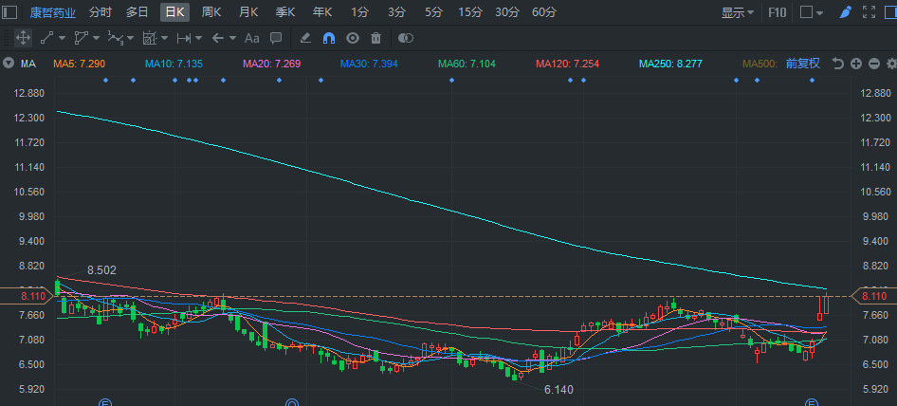The height and width of the screenshot is (406, 897).
Task: Open wave pattern tool dropdown arrow
Action: (131, 38)
